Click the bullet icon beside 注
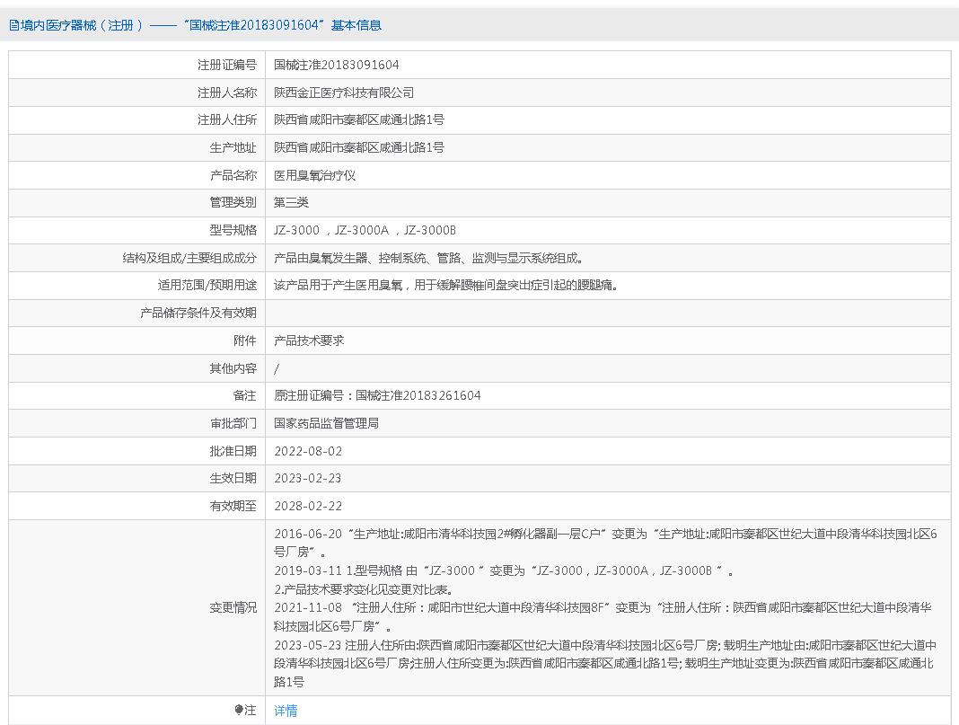Image resolution: width=959 pixels, height=725 pixels. point(239,710)
